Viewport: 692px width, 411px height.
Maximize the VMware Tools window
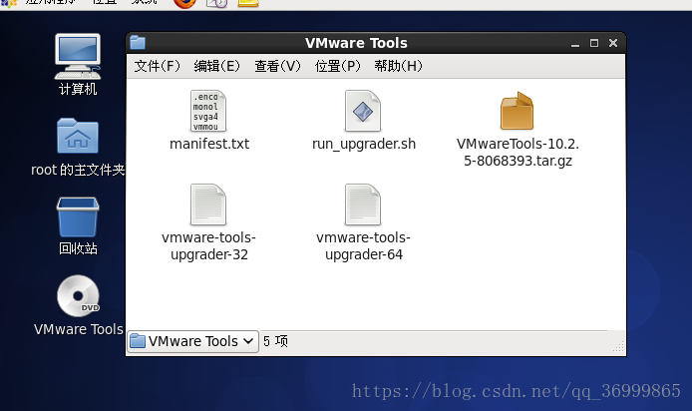(x=594, y=43)
